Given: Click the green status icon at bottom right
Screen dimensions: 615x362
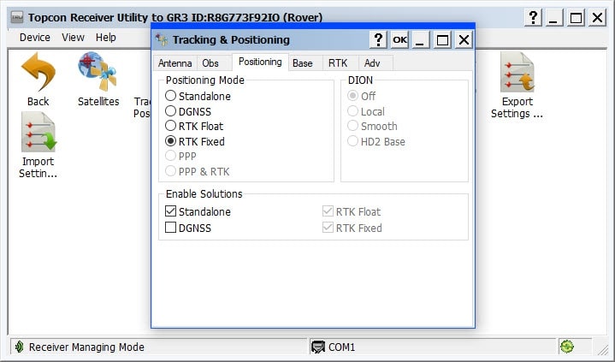Looking at the screenshot, I should [x=566, y=347].
